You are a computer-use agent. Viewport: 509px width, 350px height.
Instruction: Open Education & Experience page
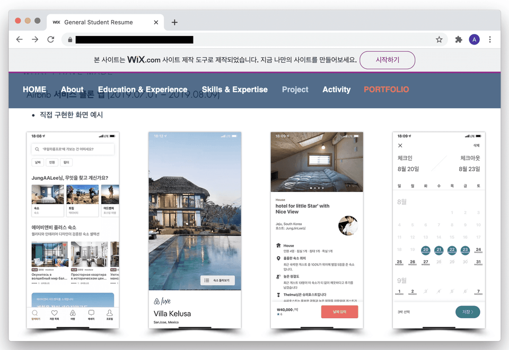(143, 89)
